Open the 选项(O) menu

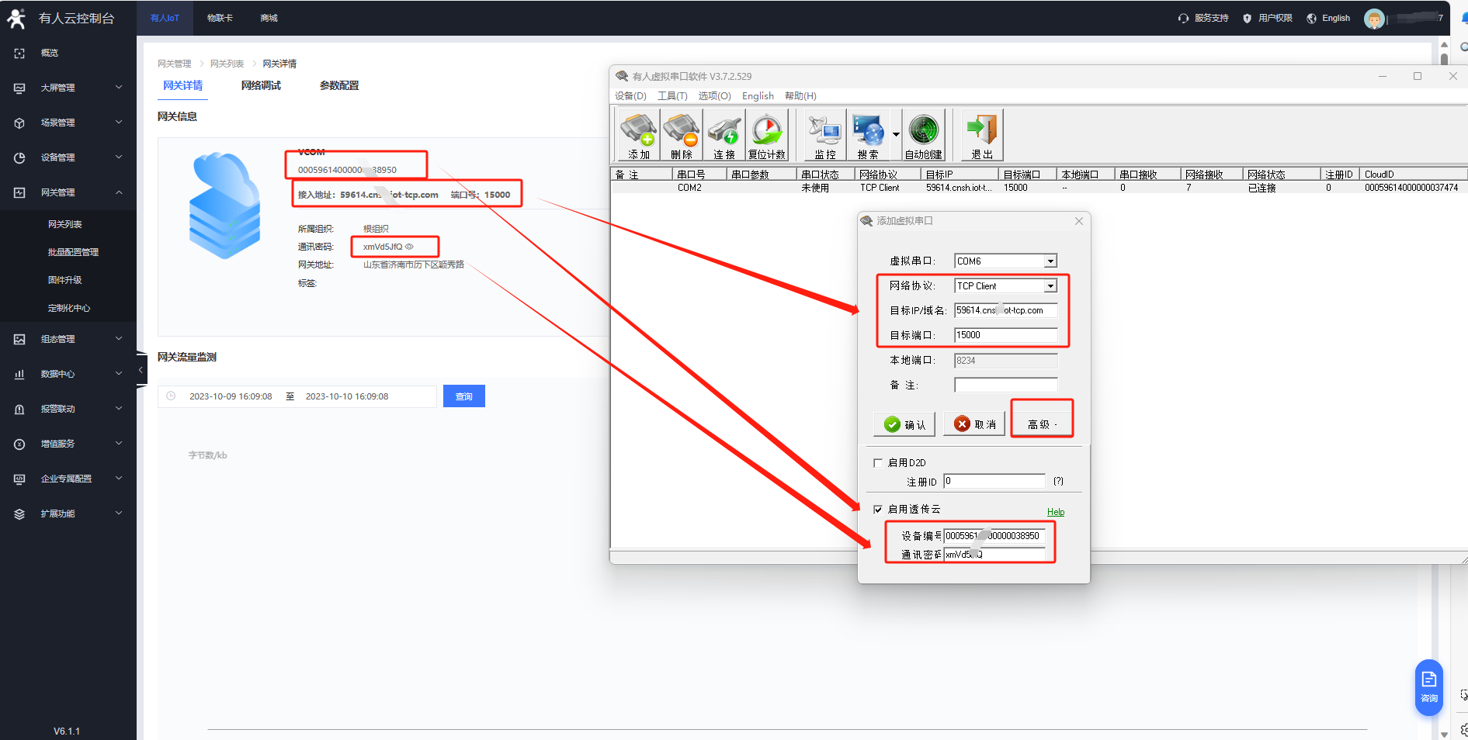[714, 96]
